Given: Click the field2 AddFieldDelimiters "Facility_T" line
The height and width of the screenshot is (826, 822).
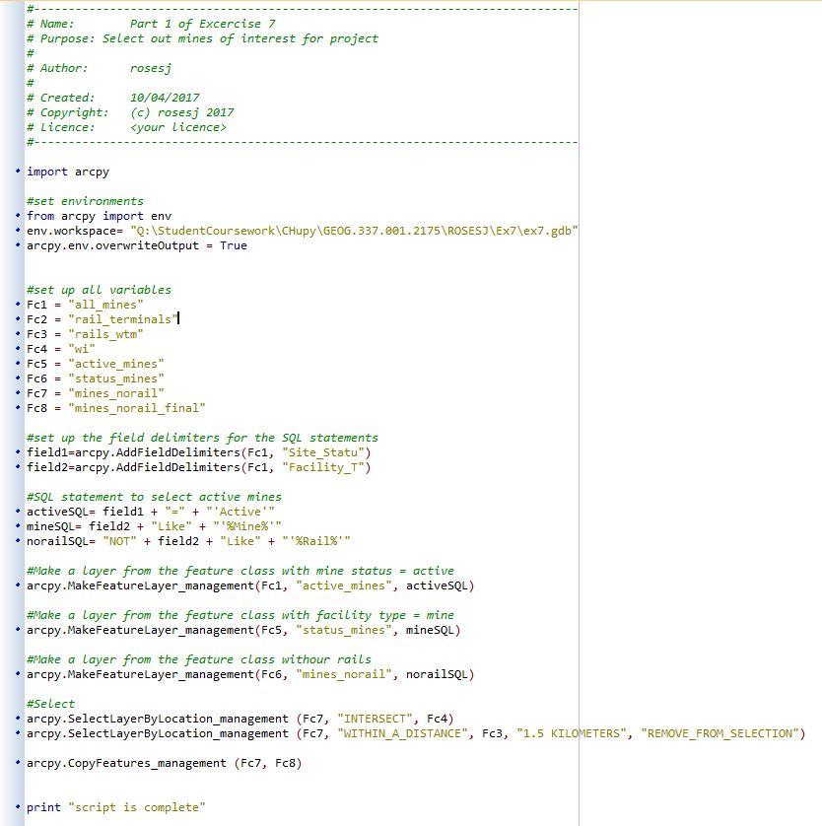Looking at the screenshot, I should click(x=198, y=467).
